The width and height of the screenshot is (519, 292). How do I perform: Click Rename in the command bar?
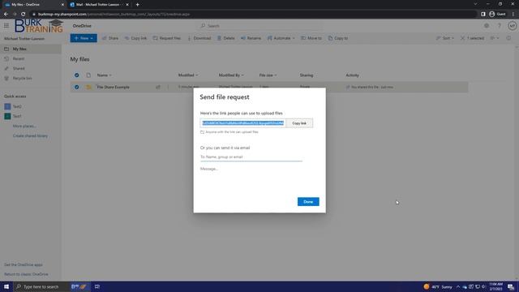251,38
